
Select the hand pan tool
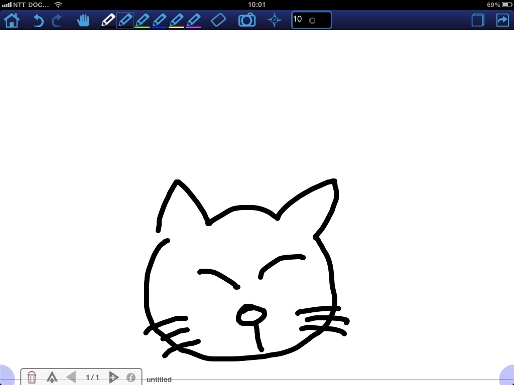[83, 20]
